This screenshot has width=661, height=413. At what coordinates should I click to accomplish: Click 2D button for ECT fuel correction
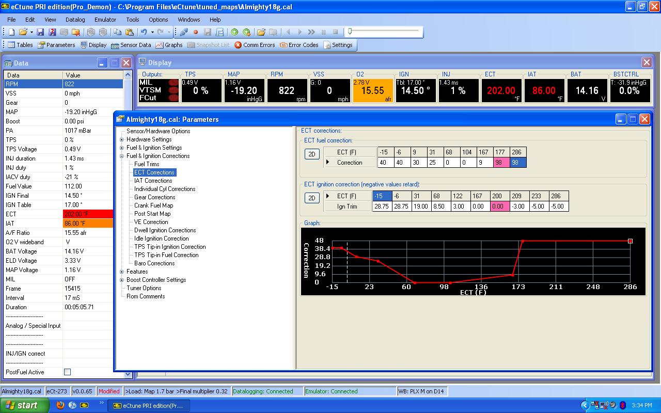312,154
